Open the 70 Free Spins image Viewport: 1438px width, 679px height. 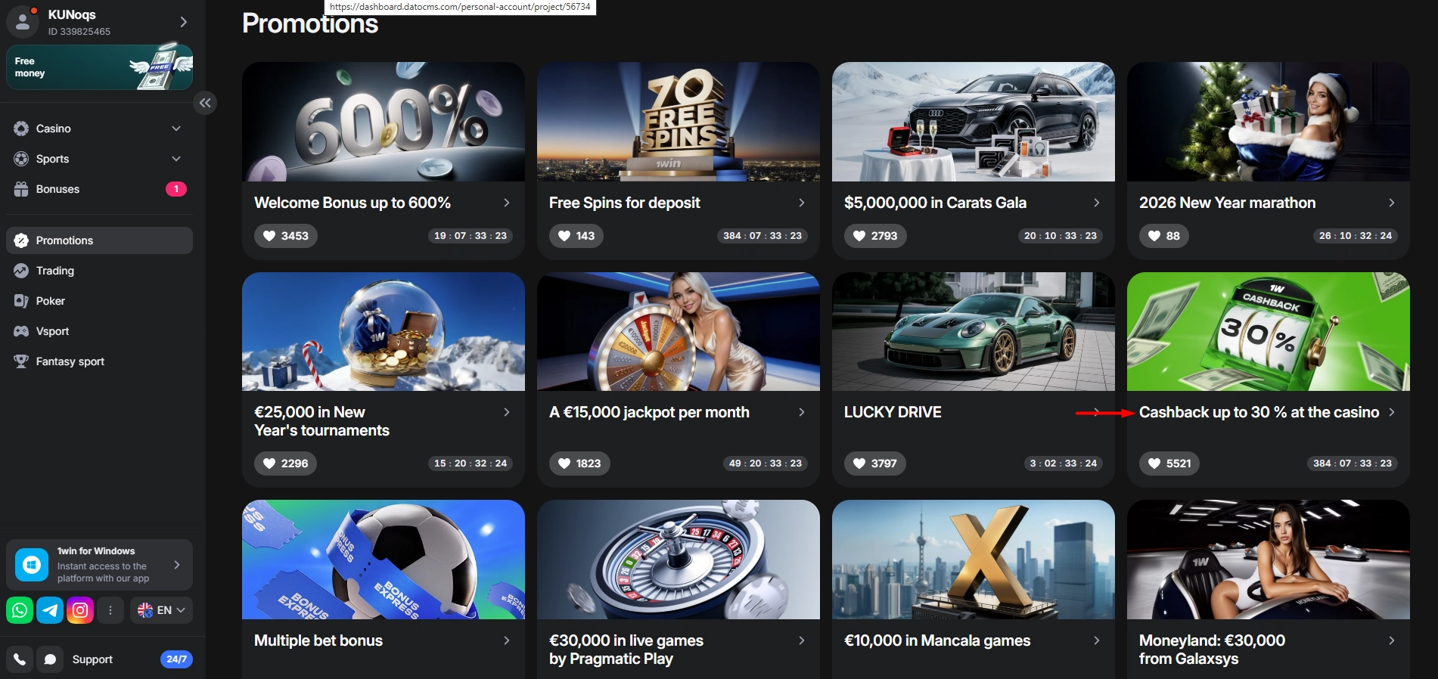click(679, 122)
